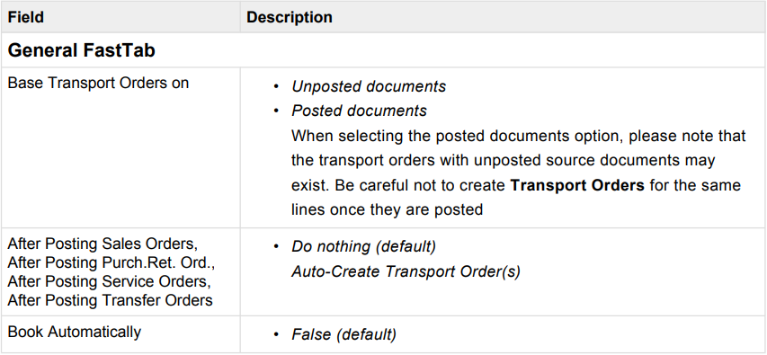This screenshot has width=767, height=355.
Task: Select the Posted documents option
Action: click(359, 111)
